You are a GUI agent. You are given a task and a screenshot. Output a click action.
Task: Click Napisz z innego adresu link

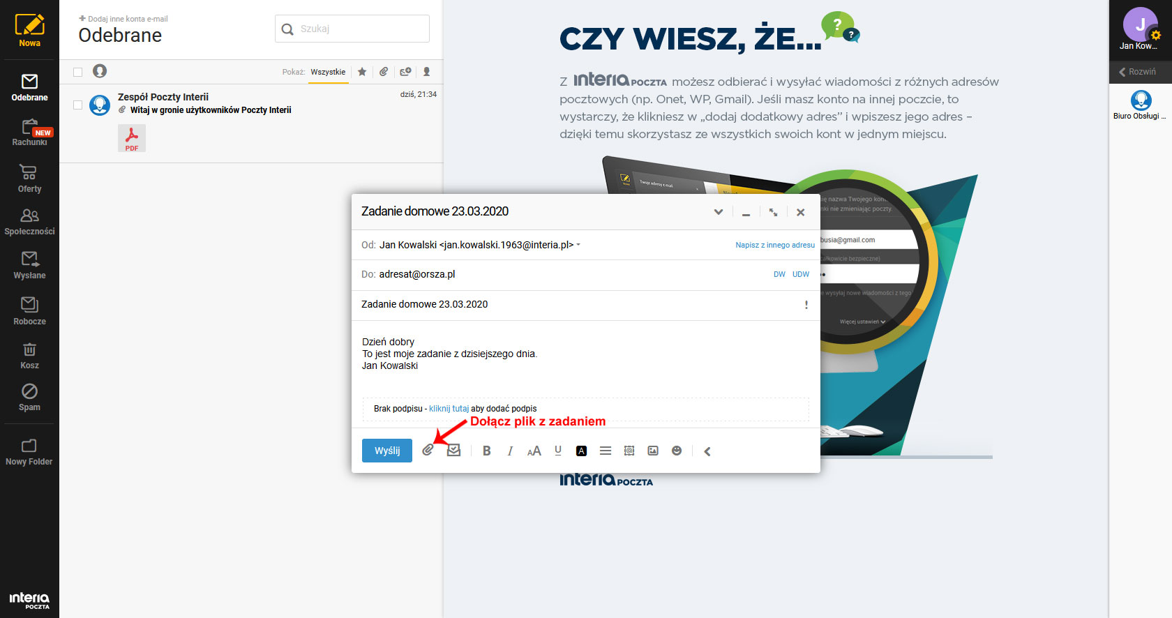point(775,245)
